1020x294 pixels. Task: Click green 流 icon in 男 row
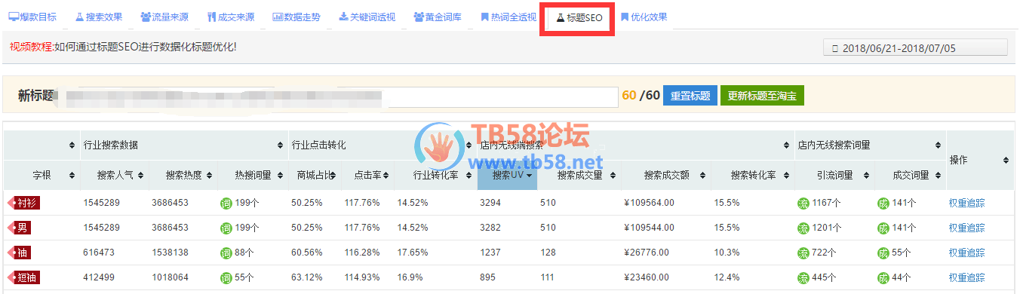tap(803, 228)
